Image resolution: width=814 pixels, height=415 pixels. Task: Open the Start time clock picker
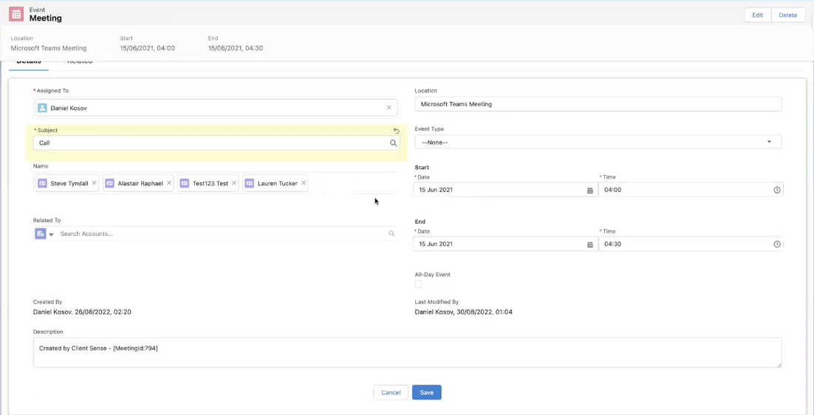coord(777,191)
